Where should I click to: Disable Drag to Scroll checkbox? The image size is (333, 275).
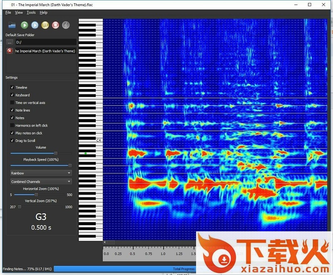click(12, 141)
